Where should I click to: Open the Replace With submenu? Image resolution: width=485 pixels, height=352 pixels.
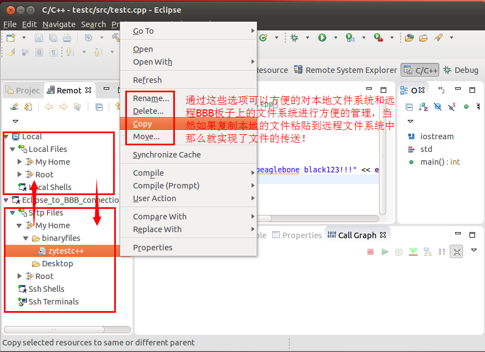188,229
